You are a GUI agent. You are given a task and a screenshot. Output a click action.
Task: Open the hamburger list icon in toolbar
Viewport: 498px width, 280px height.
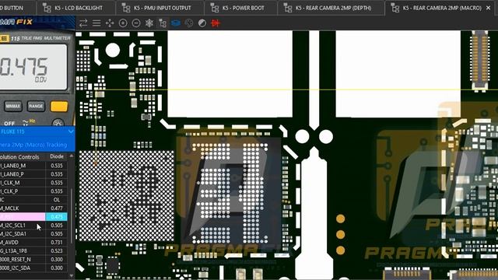point(96,23)
